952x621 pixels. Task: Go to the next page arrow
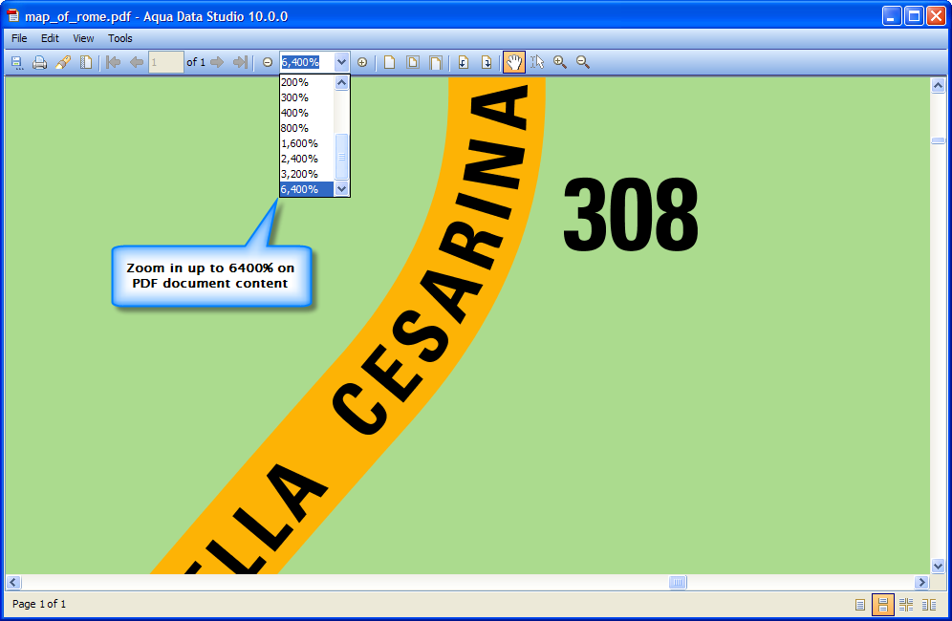[217, 62]
